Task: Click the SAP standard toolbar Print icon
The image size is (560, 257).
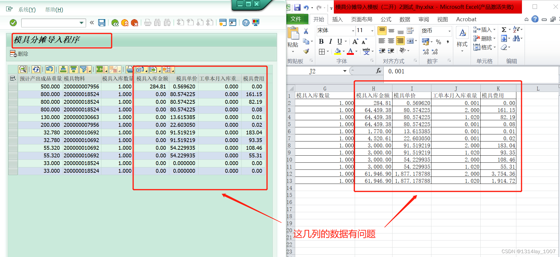Action: 148,23
